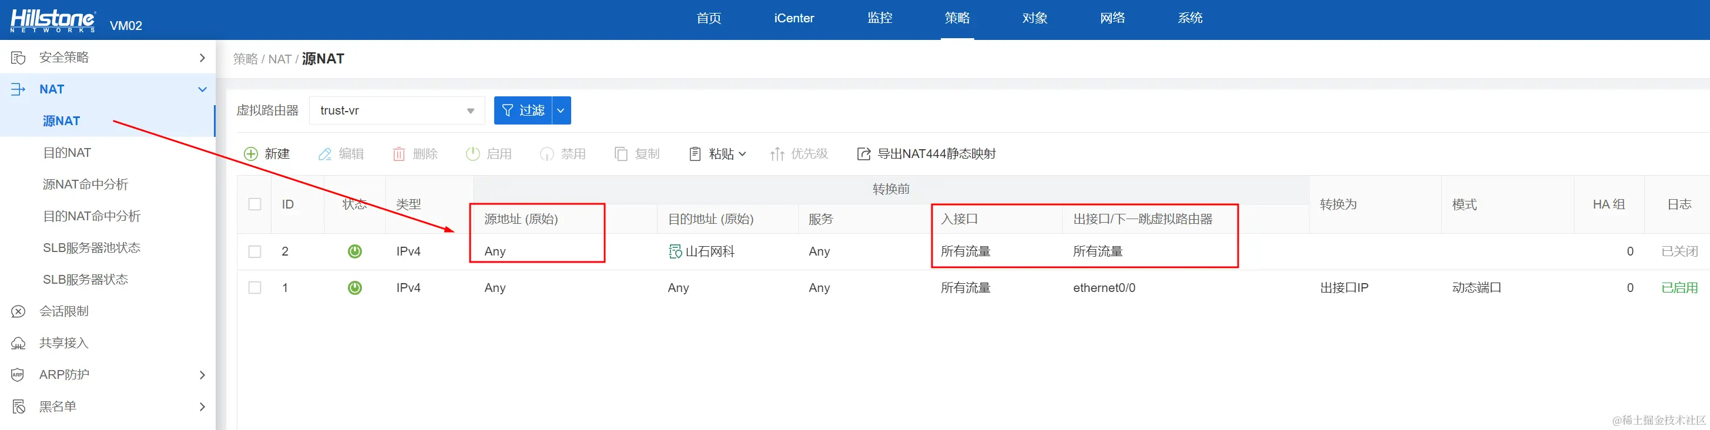Click the 会话限制 sidebar icon
The height and width of the screenshot is (430, 1710).
(18, 311)
